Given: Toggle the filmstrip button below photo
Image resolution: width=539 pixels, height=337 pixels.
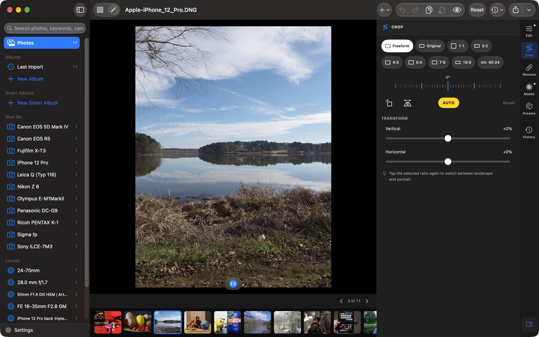Looking at the screenshot, I should coord(233,284).
